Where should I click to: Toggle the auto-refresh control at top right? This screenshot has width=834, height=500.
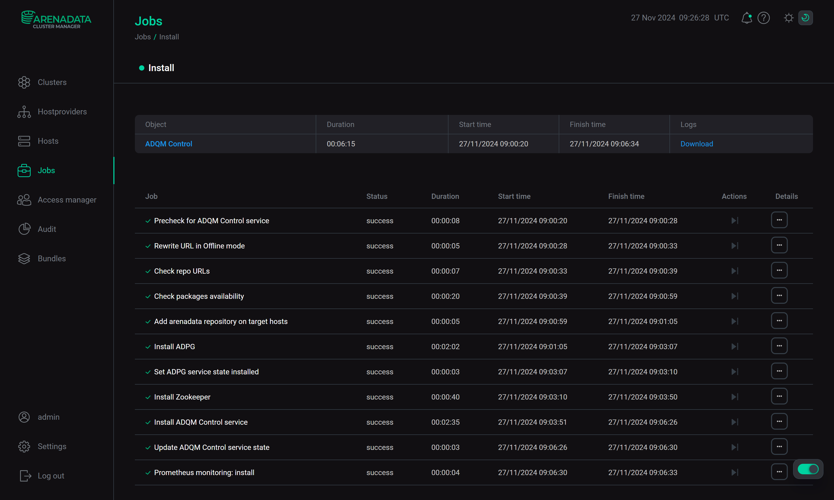click(806, 18)
